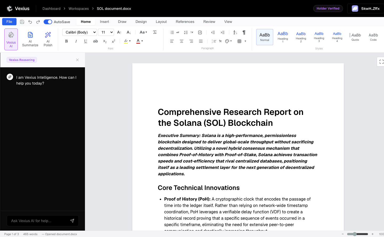Center-align the paragraph

[x=182, y=41]
